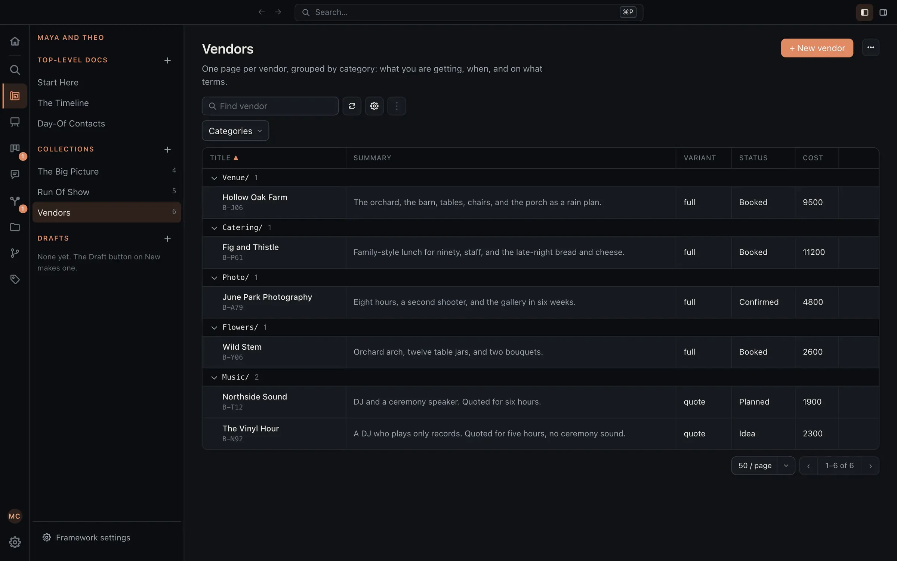Click the New vendor button

pos(817,48)
